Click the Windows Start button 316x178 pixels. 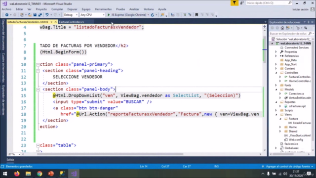click(x=5, y=174)
